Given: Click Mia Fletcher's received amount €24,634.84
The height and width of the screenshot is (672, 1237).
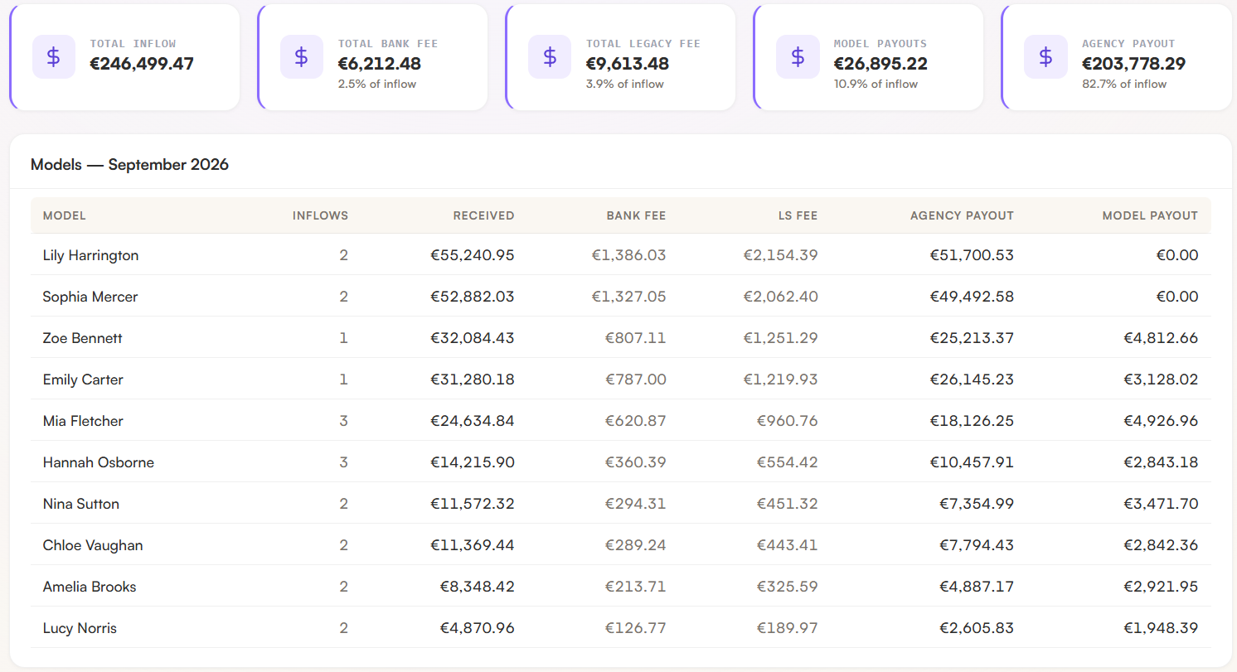Looking at the screenshot, I should 472,421.
